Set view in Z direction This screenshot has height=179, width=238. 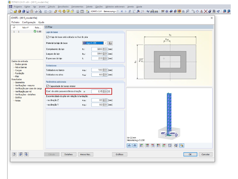coord(164,145)
